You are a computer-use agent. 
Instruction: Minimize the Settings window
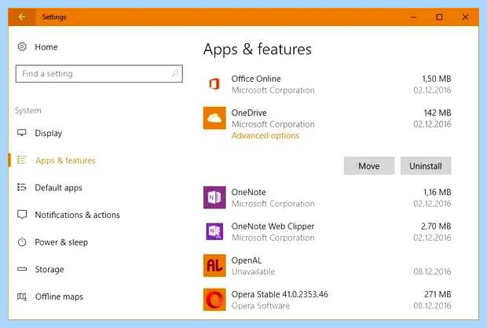tap(413, 17)
